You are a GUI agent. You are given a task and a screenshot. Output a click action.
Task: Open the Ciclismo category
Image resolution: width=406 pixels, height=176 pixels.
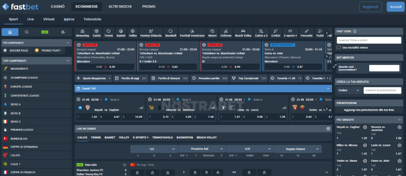(x=226, y=33)
